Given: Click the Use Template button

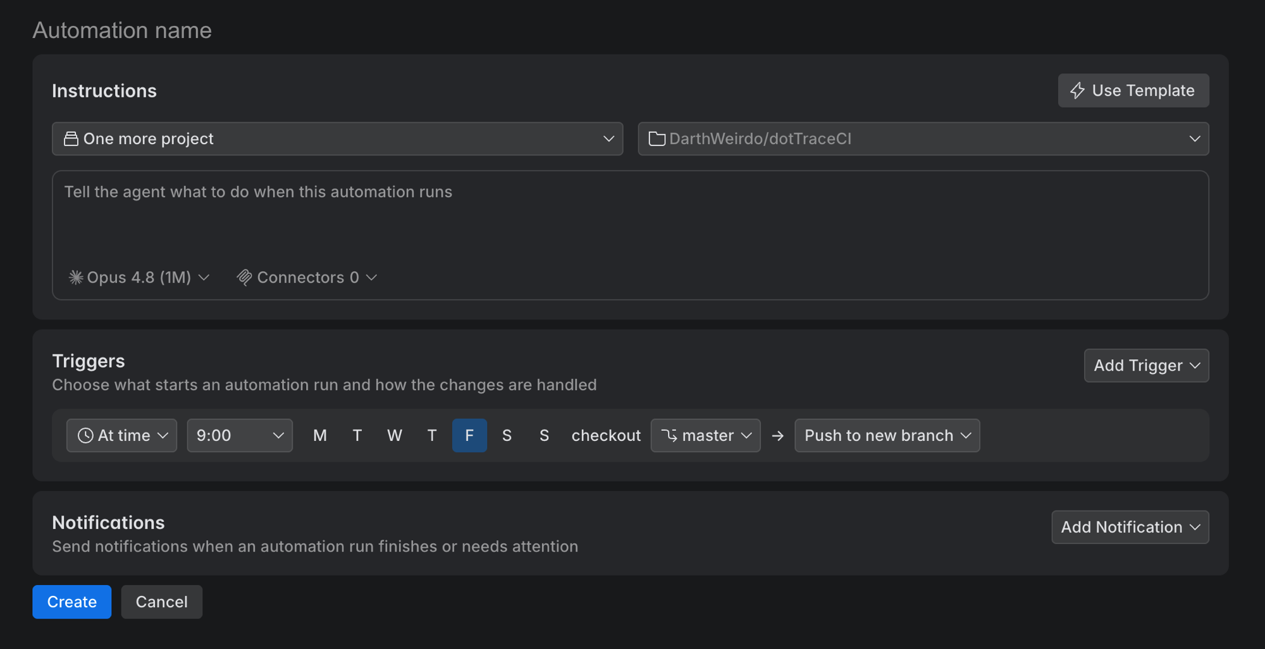Looking at the screenshot, I should pyautogui.click(x=1133, y=90).
